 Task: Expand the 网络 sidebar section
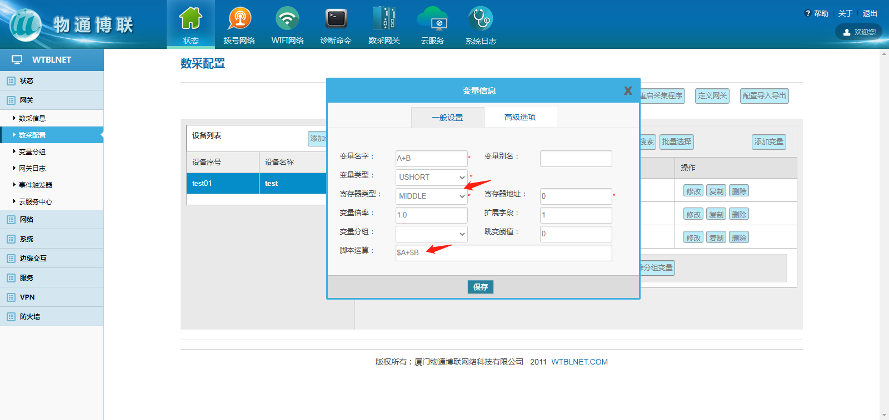tap(52, 219)
